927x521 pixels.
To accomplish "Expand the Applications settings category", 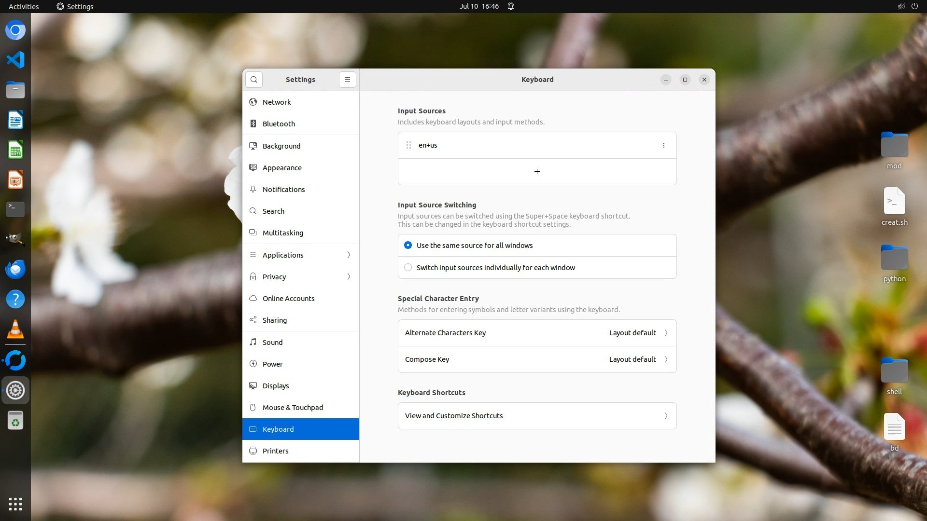I will [300, 255].
